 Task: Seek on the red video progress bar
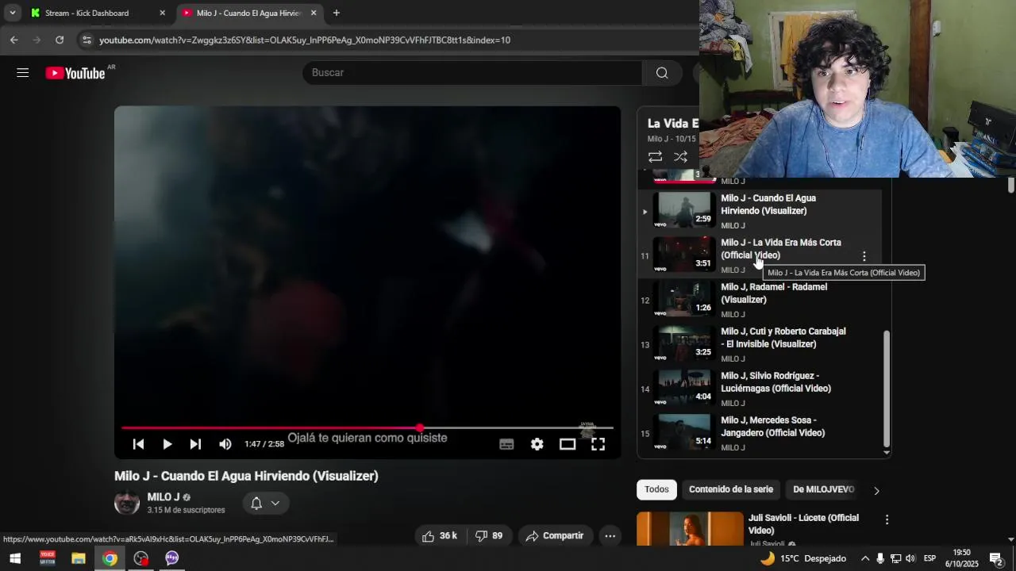(368, 428)
